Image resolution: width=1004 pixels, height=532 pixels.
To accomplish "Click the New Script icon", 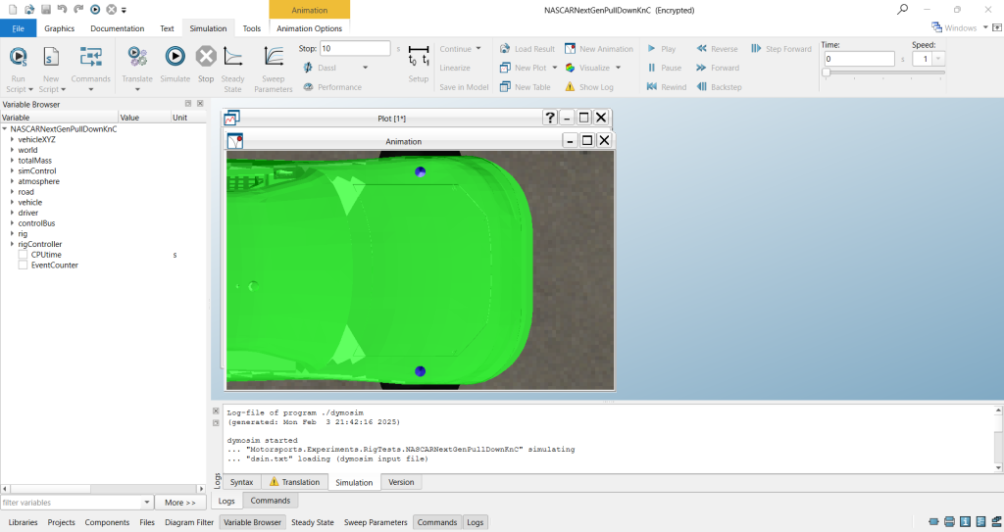I will click(x=51, y=57).
